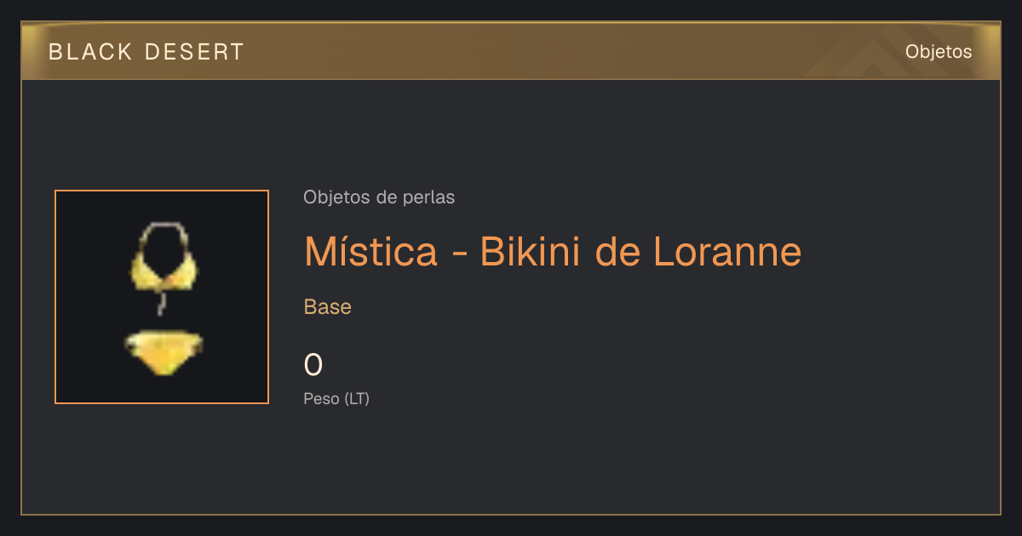Click the word Loranne in the title
This screenshot has width=1022, height=536.
pos(727,251)
